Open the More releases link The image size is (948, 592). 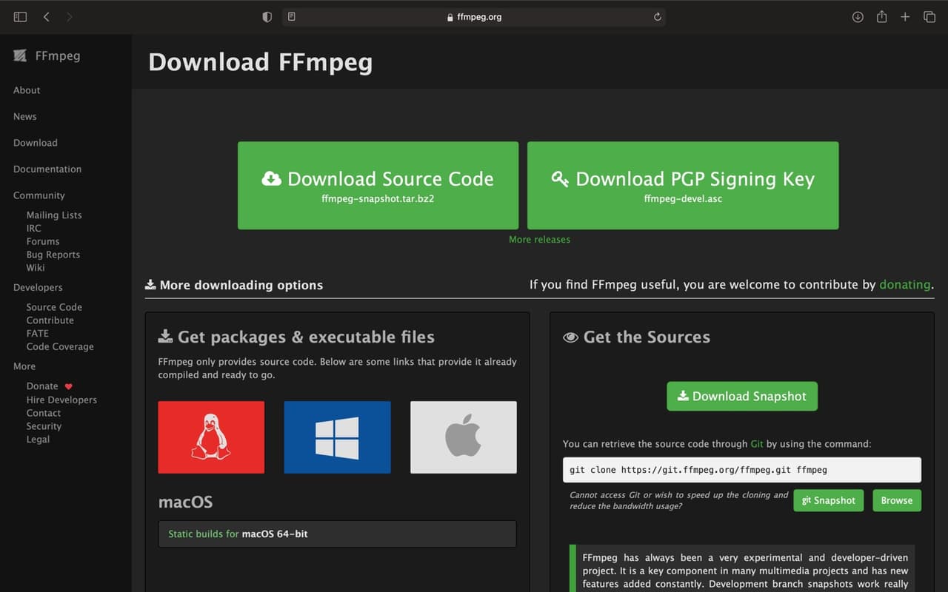click(x=539, y=240)
